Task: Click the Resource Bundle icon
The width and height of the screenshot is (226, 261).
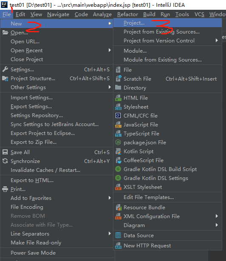Action: click(x=119, y=207)
